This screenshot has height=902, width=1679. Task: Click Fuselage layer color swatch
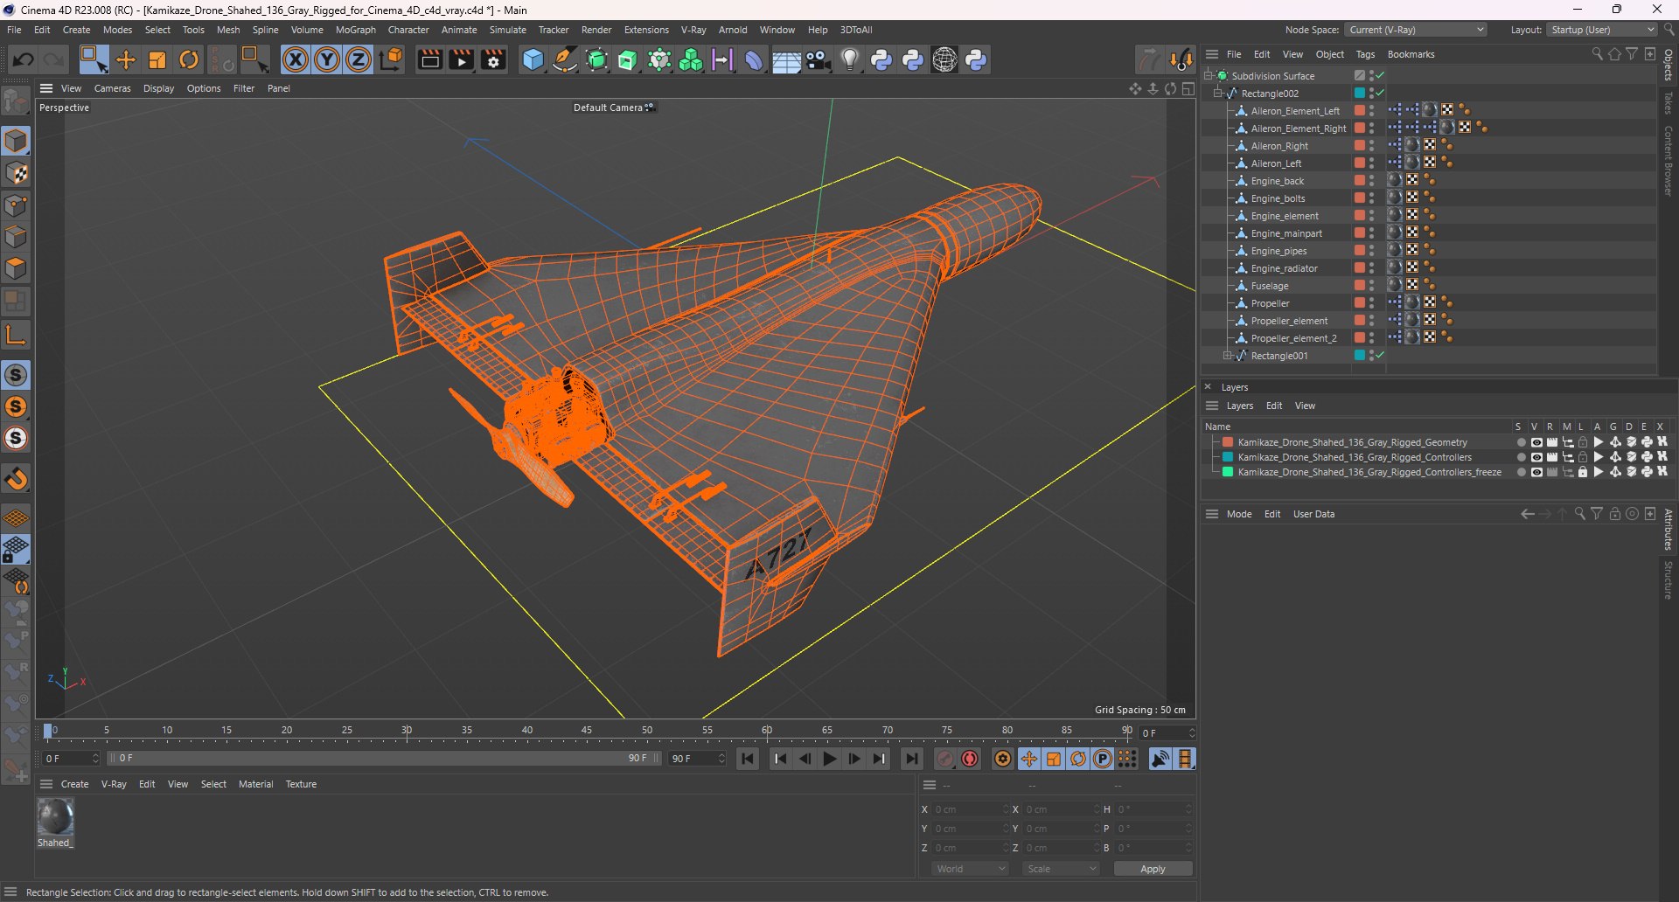pos(1360,286)
